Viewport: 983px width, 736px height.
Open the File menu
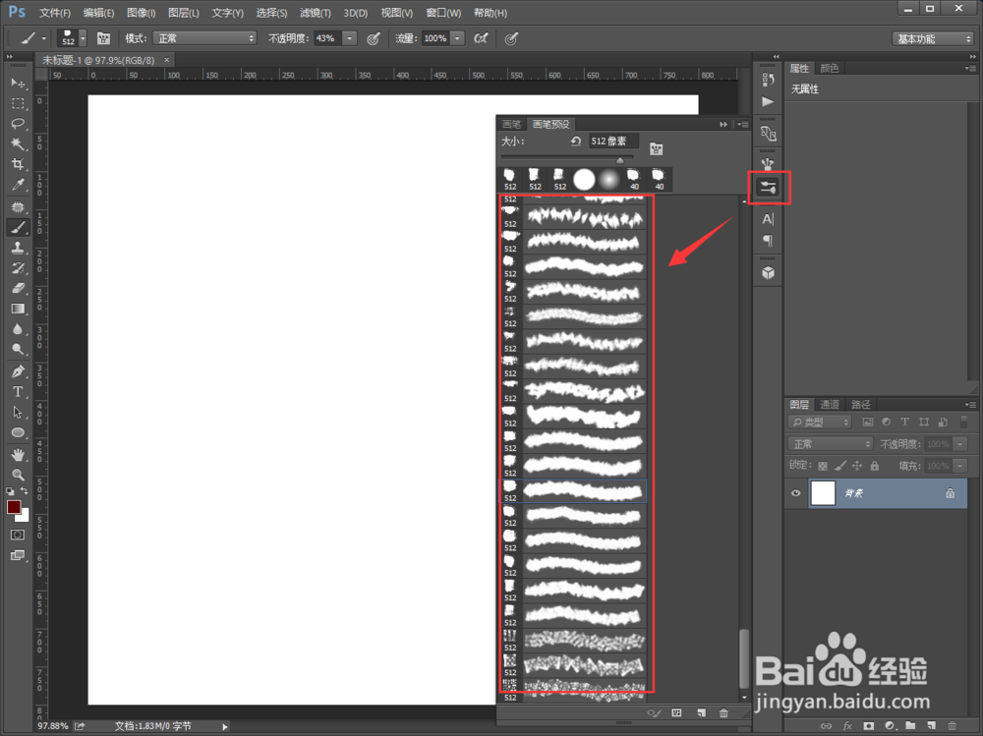[x=54, y=13]
